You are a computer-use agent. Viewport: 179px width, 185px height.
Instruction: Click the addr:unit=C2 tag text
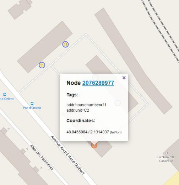[x=78, y=110]
